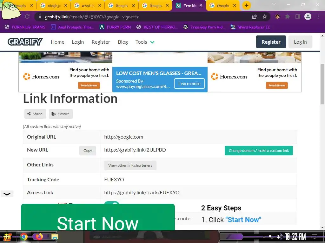Click the 'http://google.com' original URL text
325x243 pixels.
coord(123,137)
